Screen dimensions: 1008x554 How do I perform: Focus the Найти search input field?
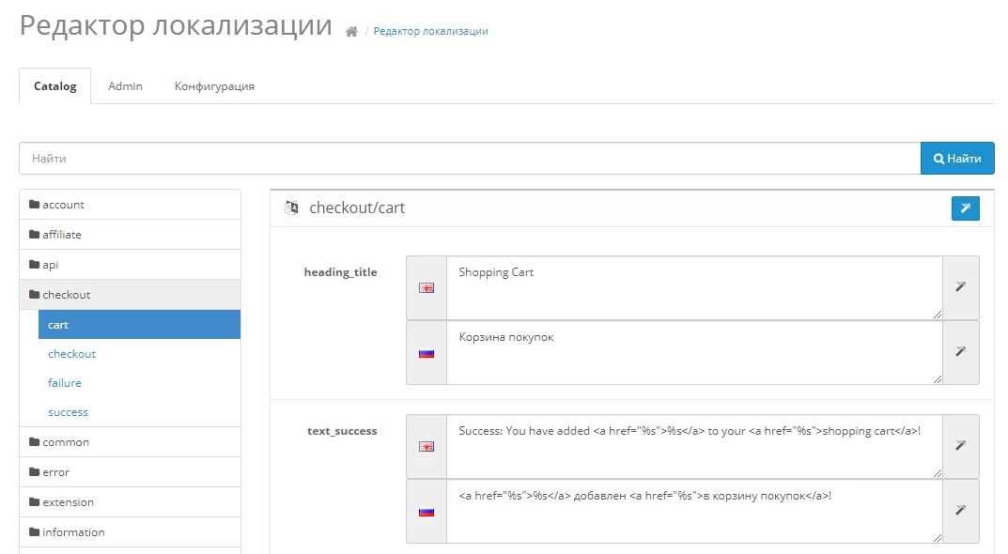tap(470, 158)
